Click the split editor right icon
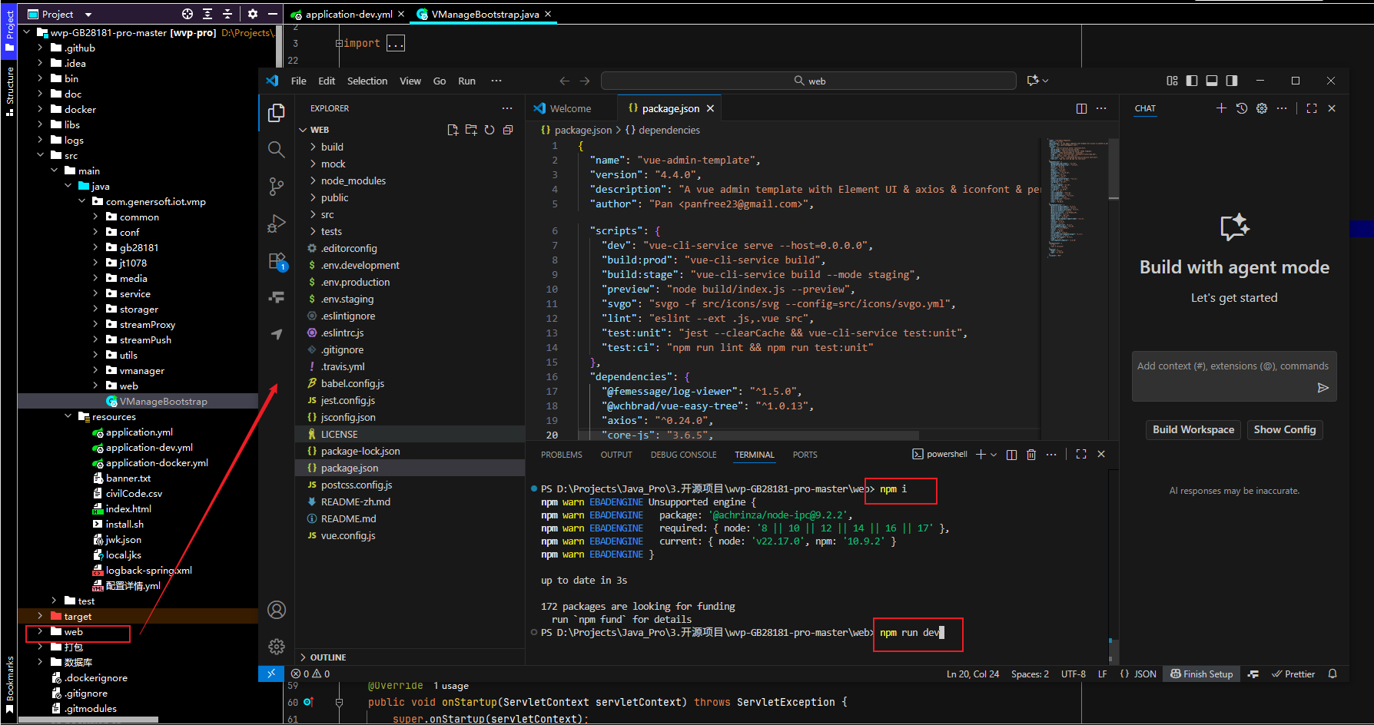Screen dimensions: 1374x725 click(1081, 108)
